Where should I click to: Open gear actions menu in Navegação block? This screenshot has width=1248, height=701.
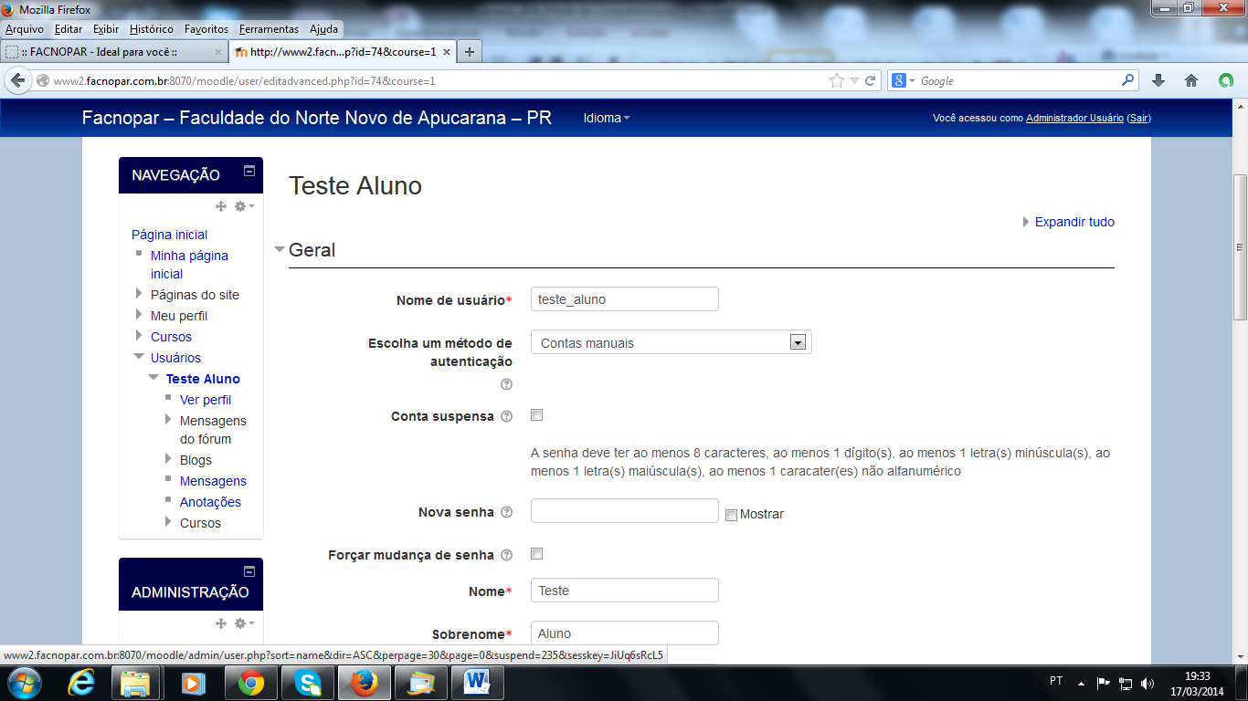tap(244, 207)
